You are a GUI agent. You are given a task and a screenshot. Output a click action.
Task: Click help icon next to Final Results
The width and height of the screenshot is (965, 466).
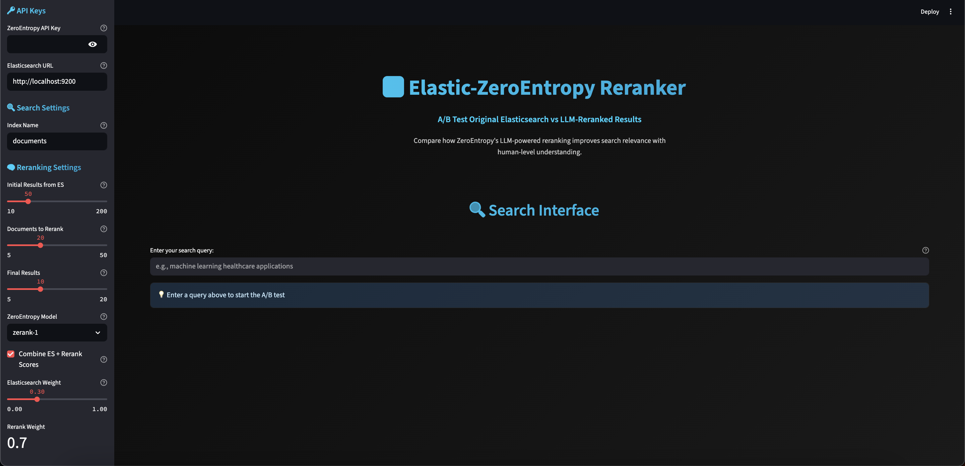pos(104,273)
